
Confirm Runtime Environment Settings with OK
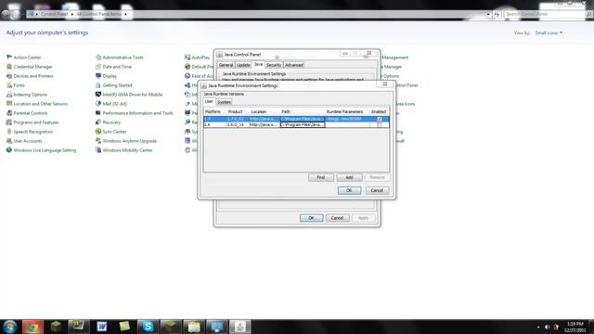(x=349, y=190)
